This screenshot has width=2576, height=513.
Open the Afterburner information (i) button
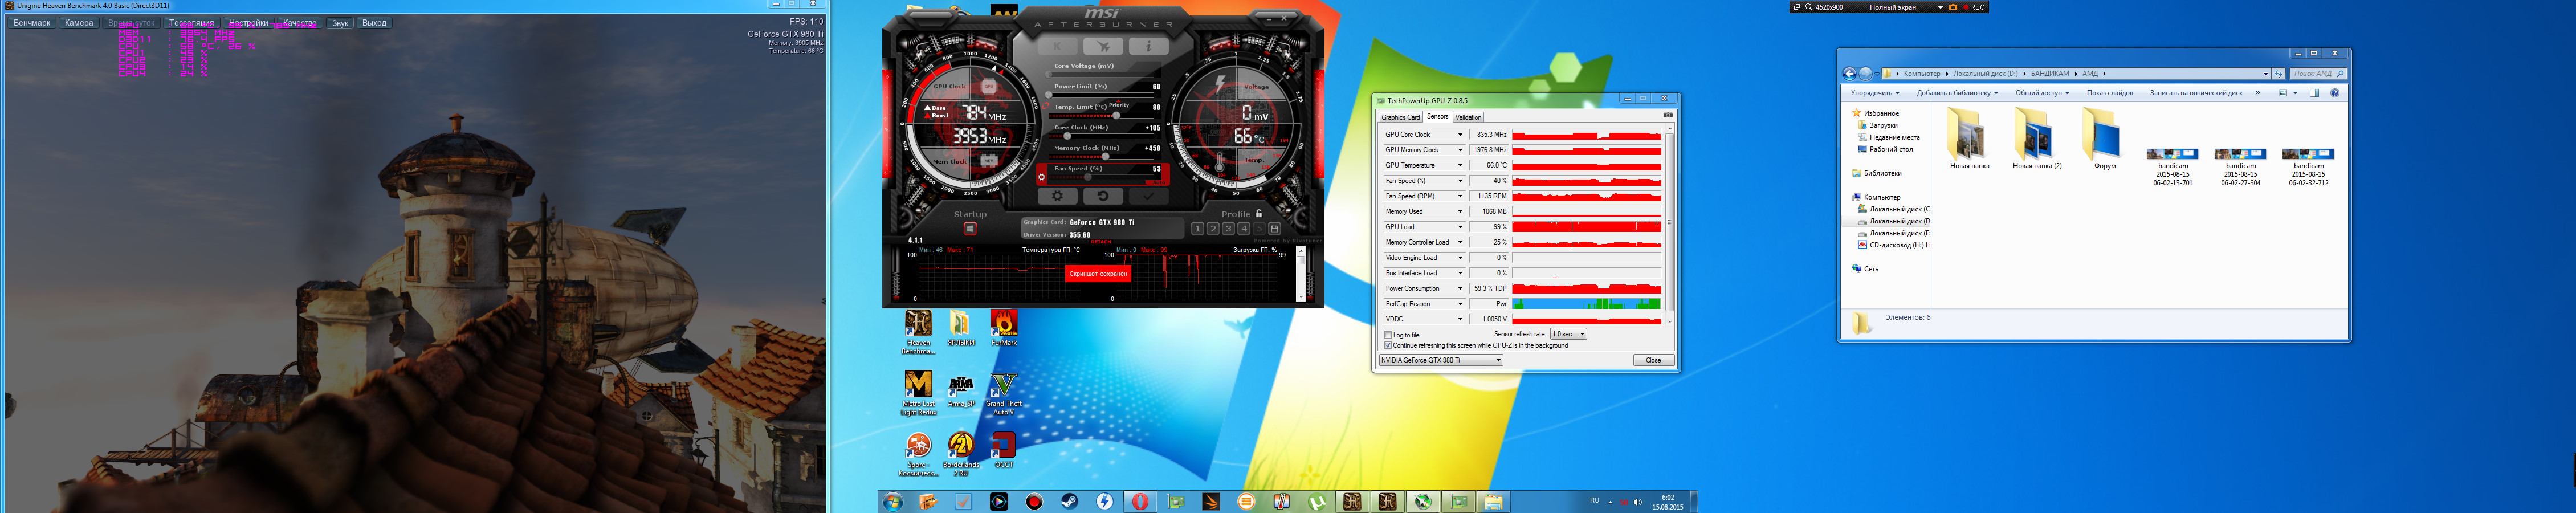[x=1148, y=46]
